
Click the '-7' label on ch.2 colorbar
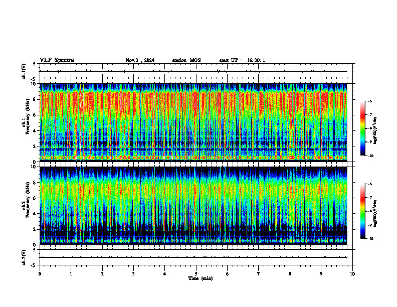tap(370, 198)
